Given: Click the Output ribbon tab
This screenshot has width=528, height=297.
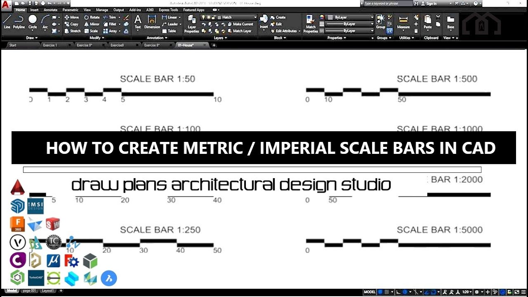Looking at the screenshot, I should (118, 9).
